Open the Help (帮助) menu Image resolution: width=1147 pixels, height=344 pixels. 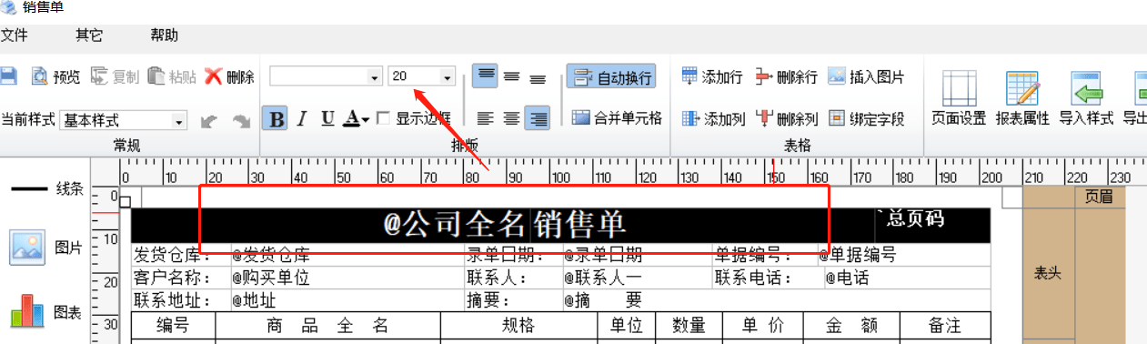[x=165, y=35]
